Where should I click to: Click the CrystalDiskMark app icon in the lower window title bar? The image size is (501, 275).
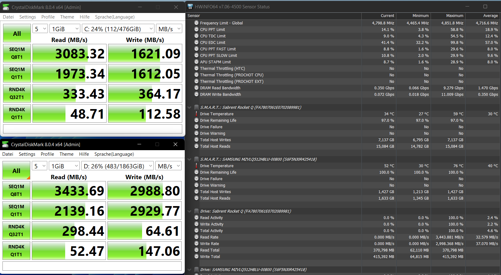coord(5,144)
